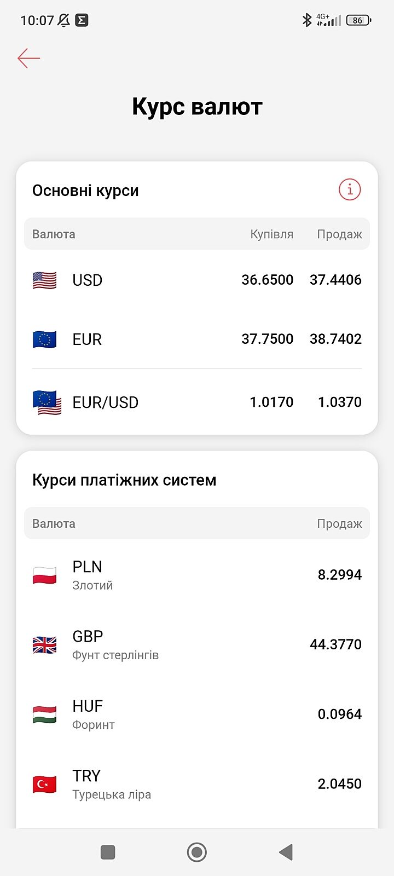The image size is (394, 876).
Task: Tap the TRY Турецька ліра row
Action: 197,784
